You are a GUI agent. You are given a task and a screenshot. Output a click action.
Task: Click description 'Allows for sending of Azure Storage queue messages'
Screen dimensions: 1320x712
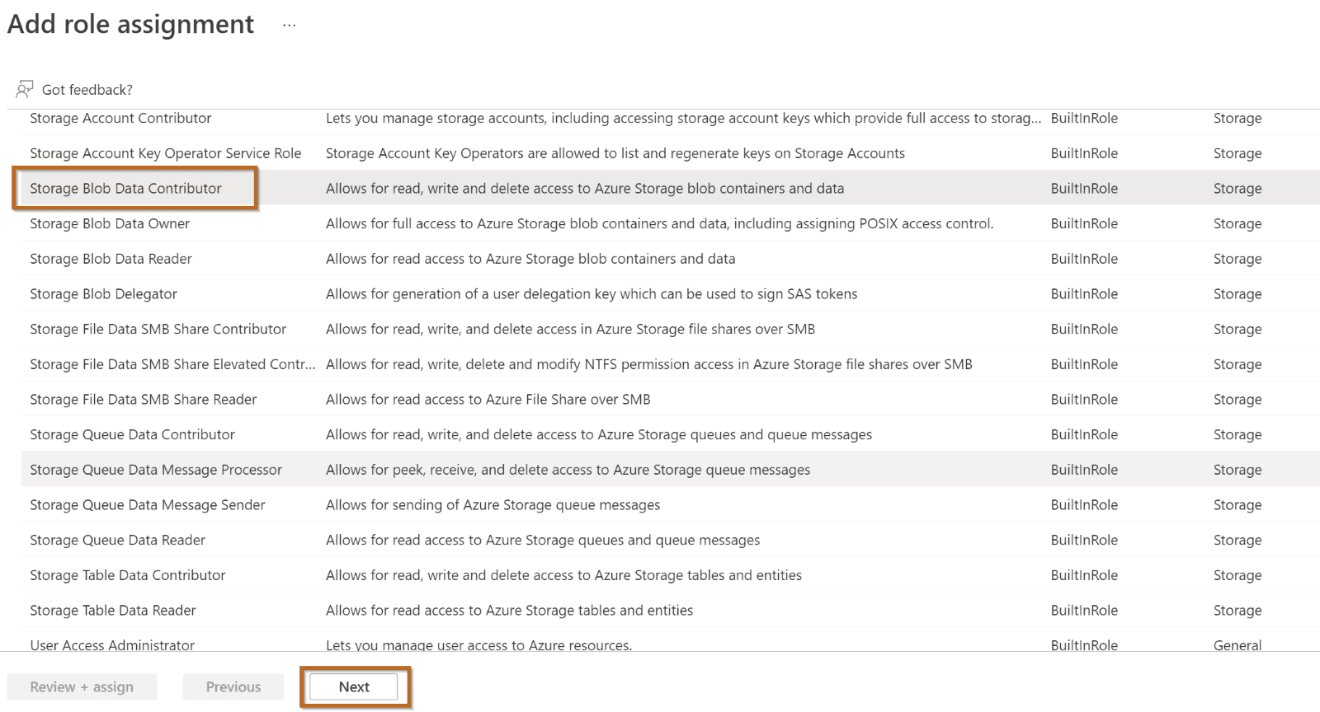point(493,505)
